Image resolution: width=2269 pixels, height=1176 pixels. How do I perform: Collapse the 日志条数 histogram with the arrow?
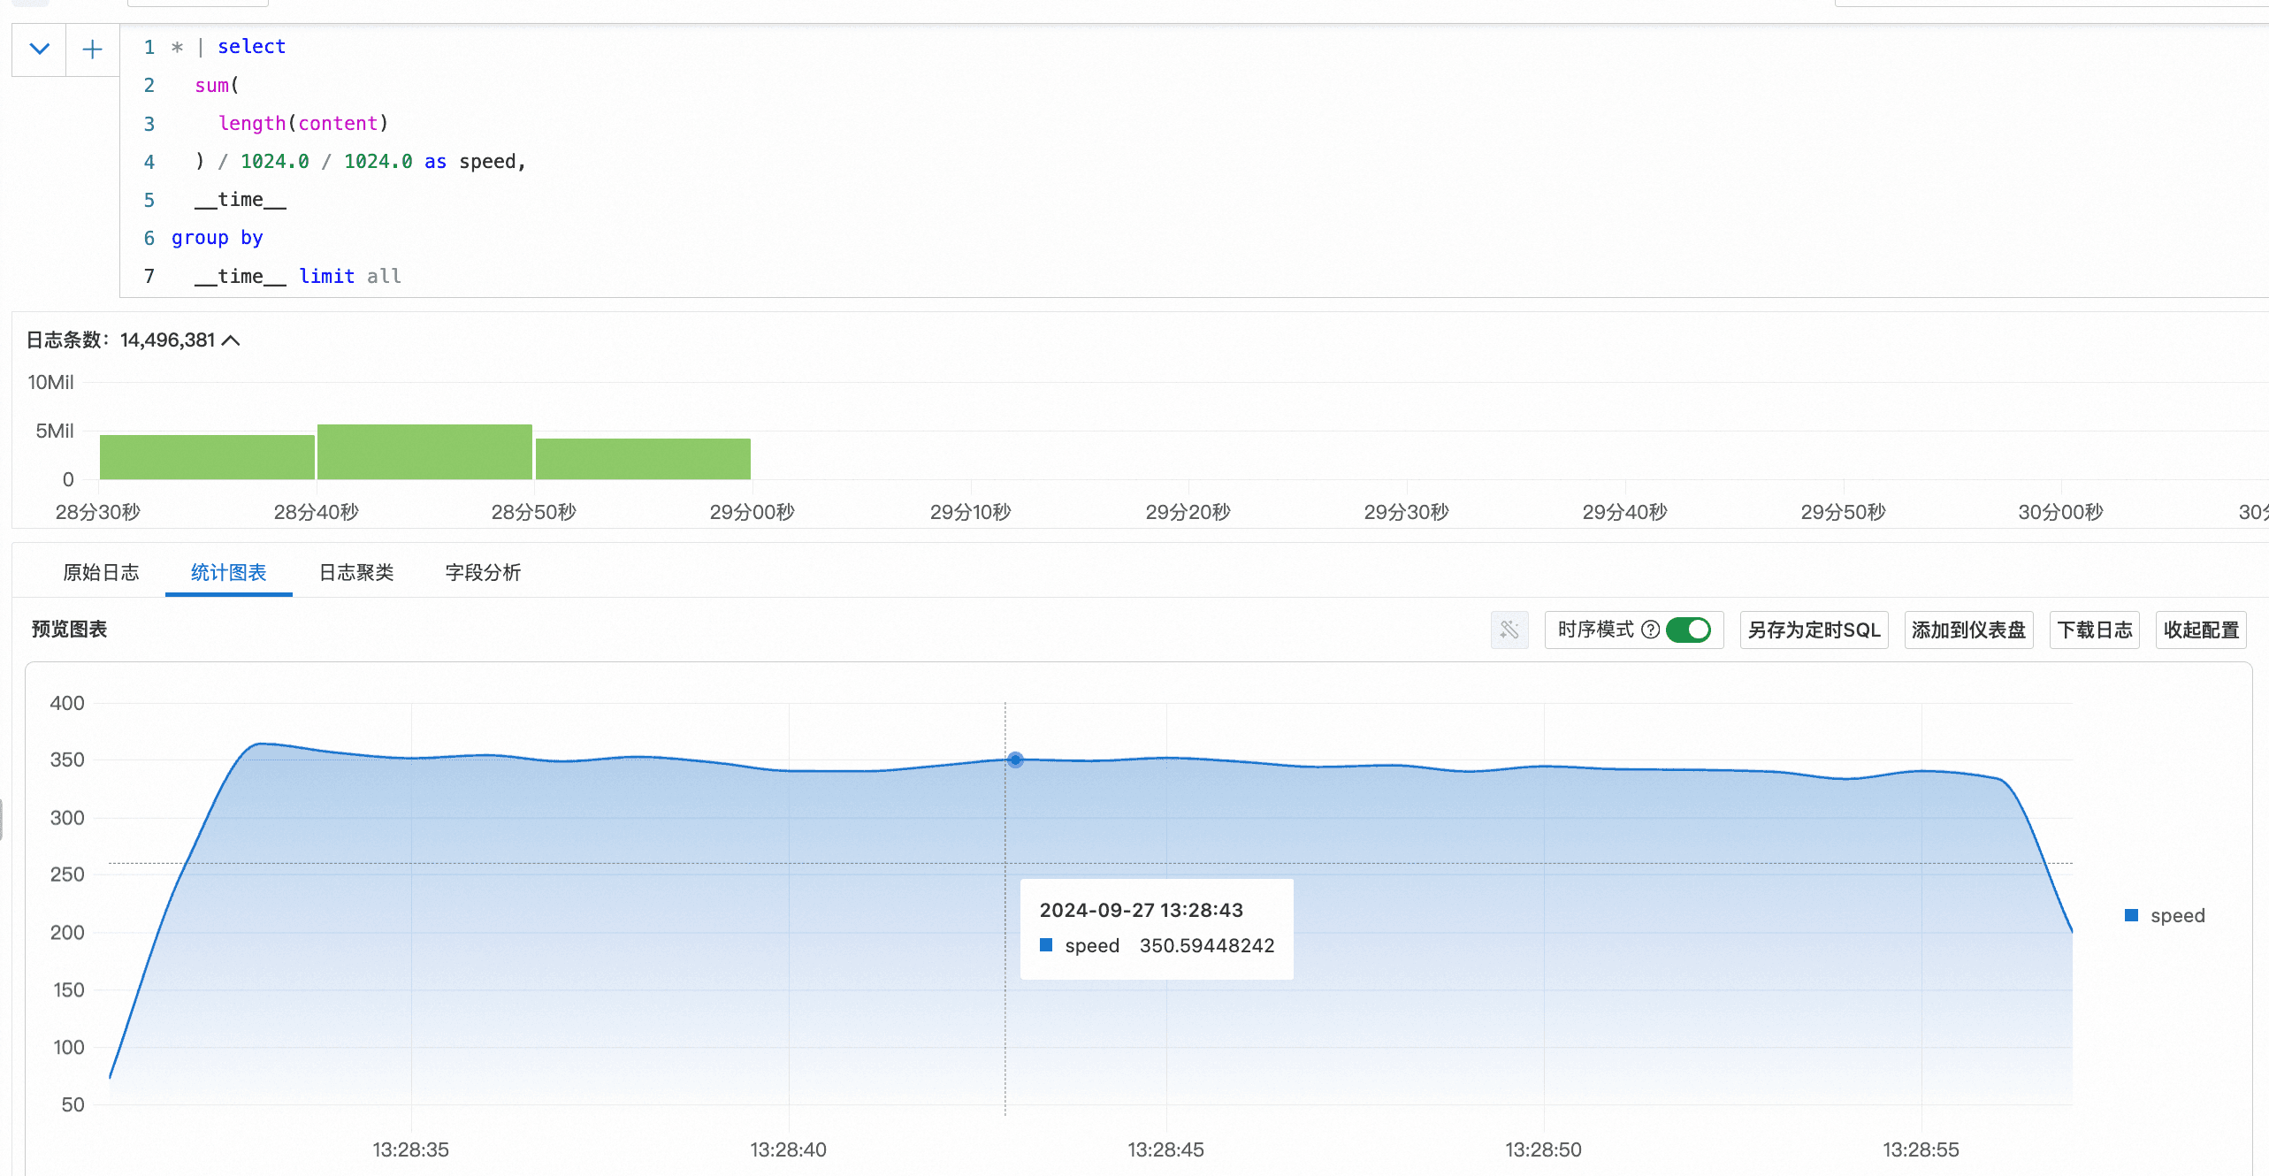(x=231, y=340)
